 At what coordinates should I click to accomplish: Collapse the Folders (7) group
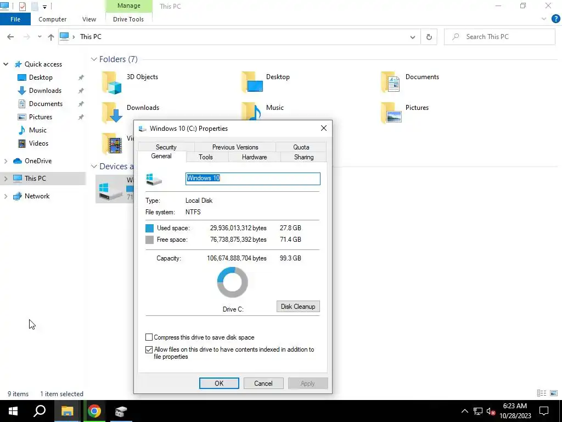pyautogui.click(x=94, y=59)
